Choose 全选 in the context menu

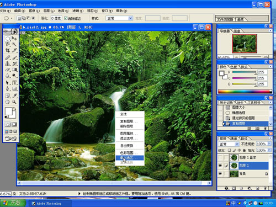tap(130, 114)
